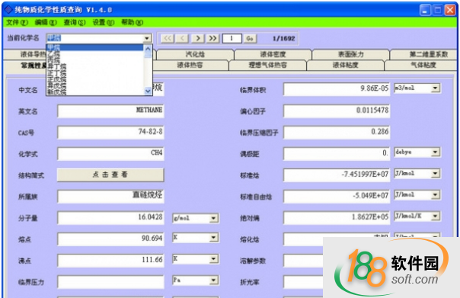Switch to the 液体导热 tab
Screen dimensions: 460x298
[25, 54]
